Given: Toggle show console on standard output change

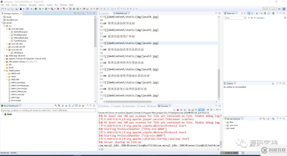Looking at the screenshot, I should click(x=200, y=110).
